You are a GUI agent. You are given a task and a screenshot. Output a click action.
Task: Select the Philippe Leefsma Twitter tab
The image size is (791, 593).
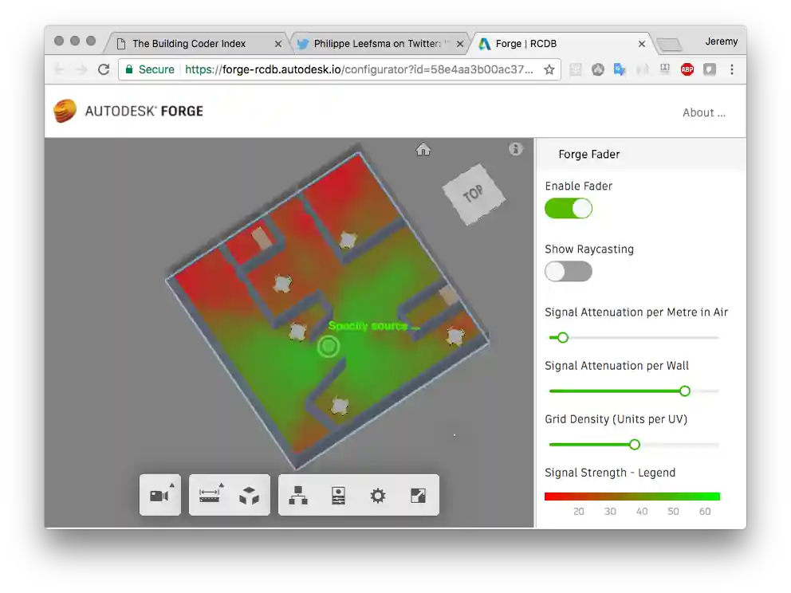[x=375, y=44]
